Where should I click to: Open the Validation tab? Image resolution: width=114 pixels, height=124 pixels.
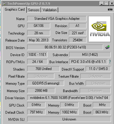point(50,10)
